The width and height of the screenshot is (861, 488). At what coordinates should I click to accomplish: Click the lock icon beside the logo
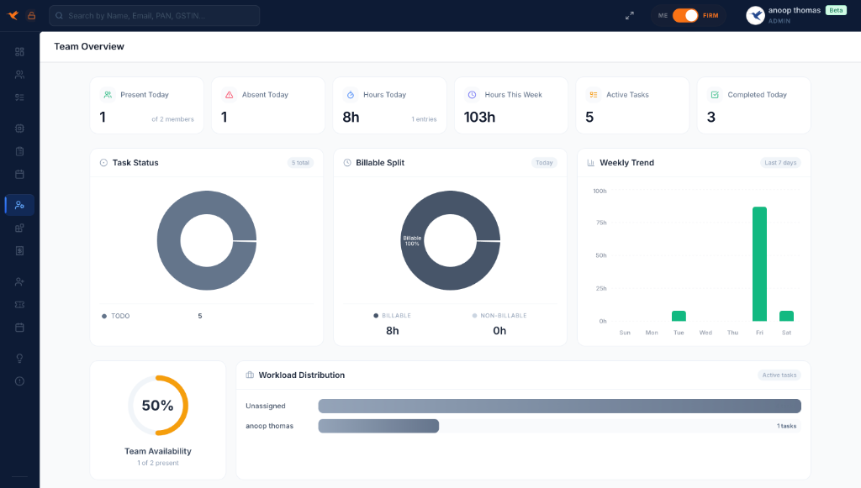coord(31,15)
